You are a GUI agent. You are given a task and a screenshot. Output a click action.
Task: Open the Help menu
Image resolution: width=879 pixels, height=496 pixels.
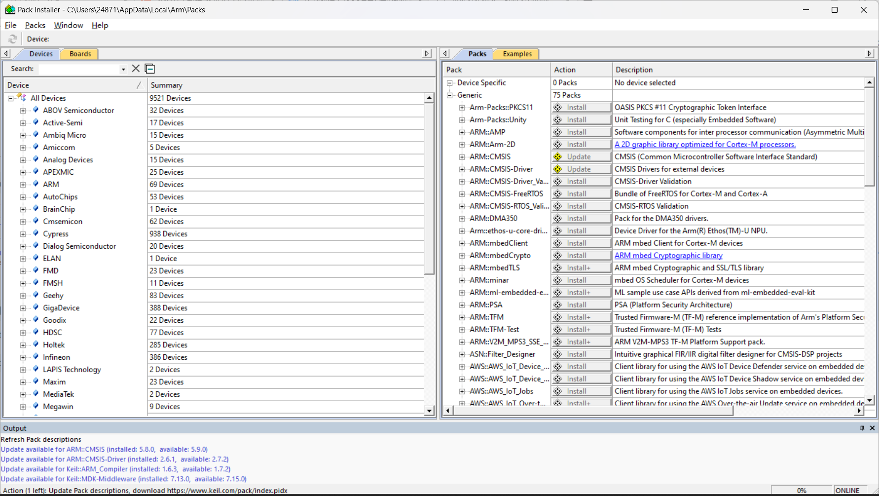pyautogui.click(x=100, y=25)
